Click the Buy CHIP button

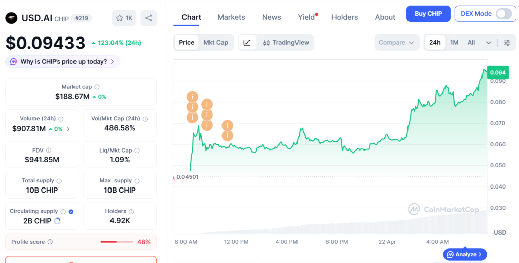428,14
